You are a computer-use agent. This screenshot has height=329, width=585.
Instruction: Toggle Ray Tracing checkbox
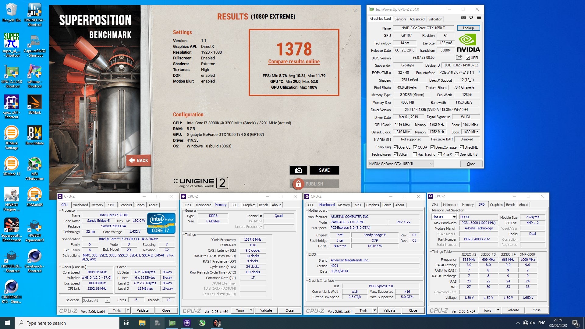tap(415, 154)
